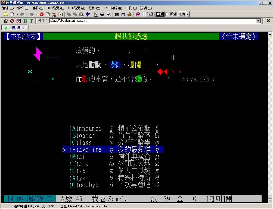Screen dimensions: 273x209
Task: Switch to the 超共軛 connection tab
Action: point(14,28)
